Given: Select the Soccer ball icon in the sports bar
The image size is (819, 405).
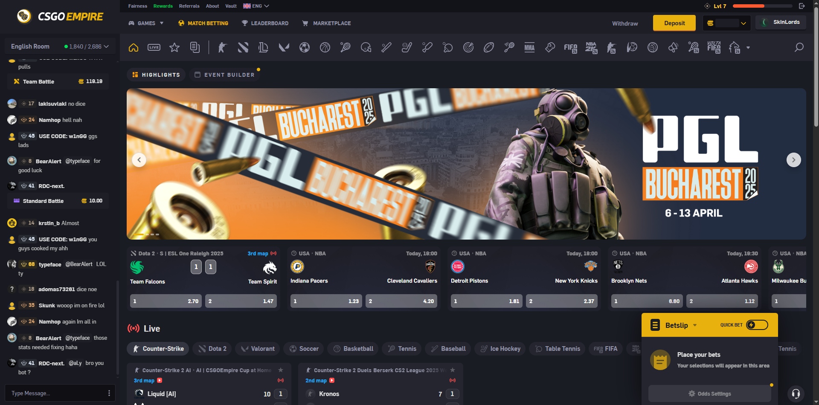Looking at the screenshot, I should [304, 47].
